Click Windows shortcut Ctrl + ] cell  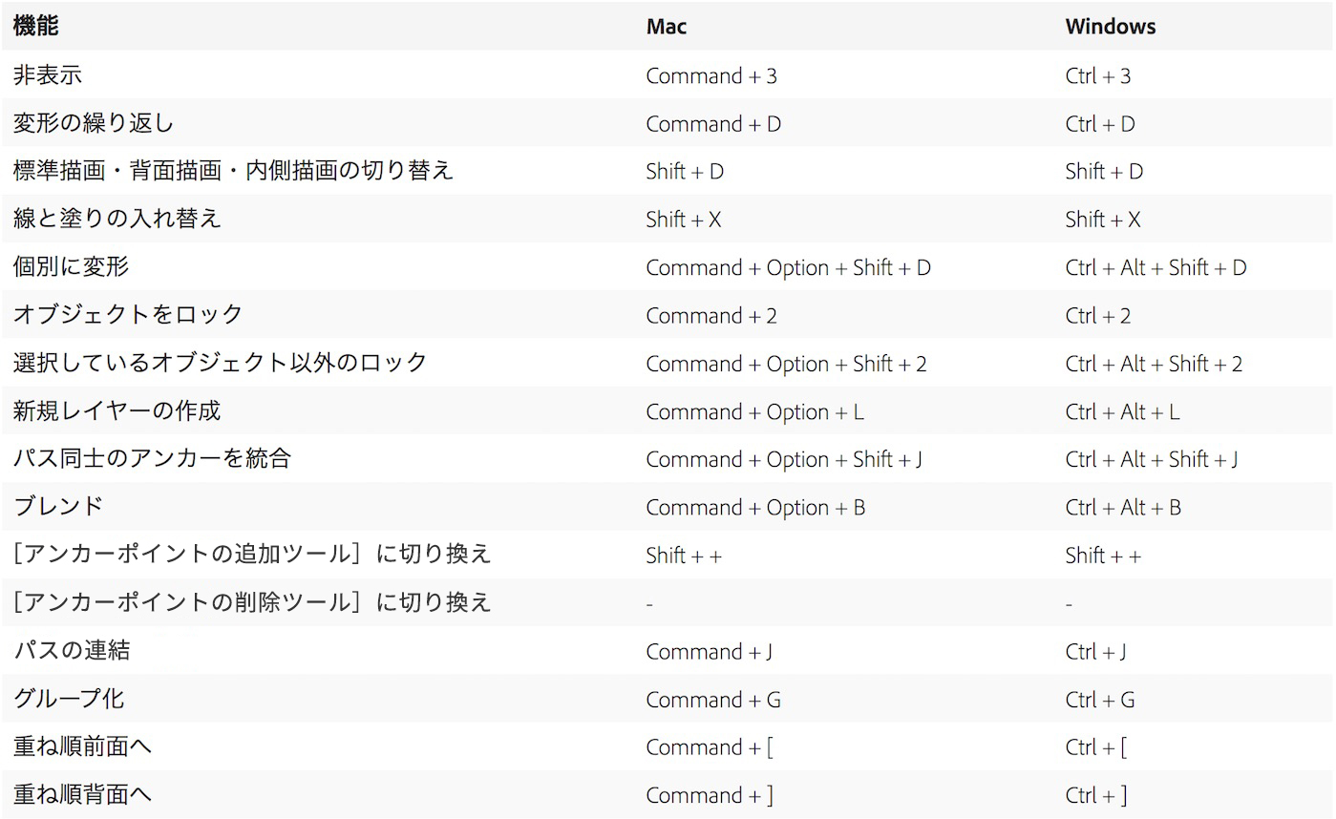1096,795
